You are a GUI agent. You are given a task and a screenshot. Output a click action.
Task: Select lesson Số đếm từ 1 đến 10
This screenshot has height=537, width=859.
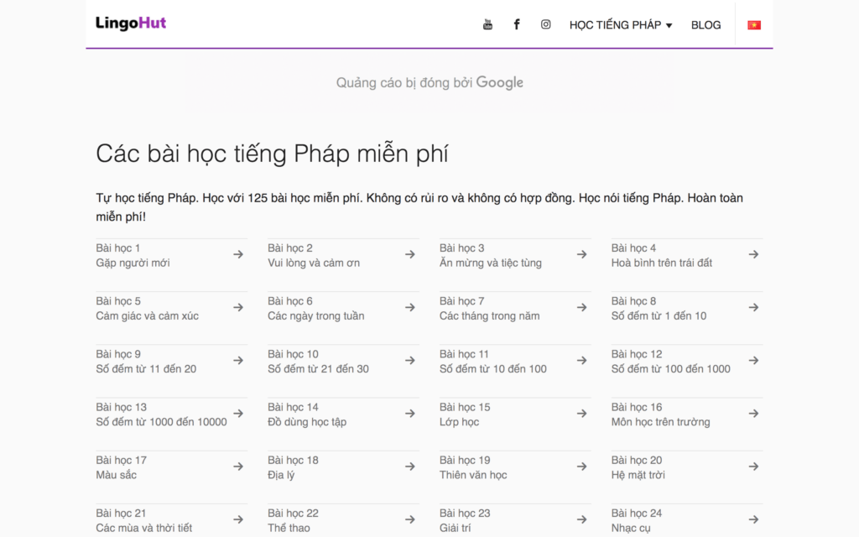click(x=659, y=316)
